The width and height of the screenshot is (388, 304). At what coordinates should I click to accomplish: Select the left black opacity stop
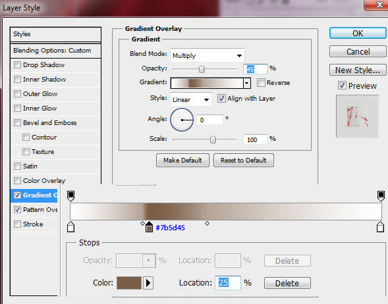coord(70,195)
